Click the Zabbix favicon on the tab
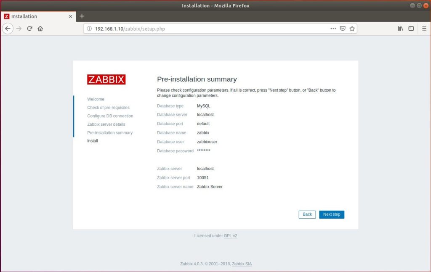The height and width of the screenshot is (272, 431). [x=7, y=16]
